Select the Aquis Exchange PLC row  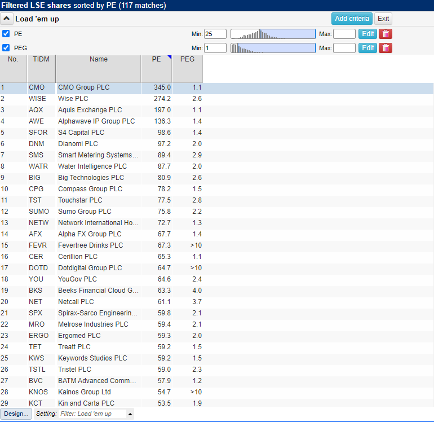coord(217,110)
